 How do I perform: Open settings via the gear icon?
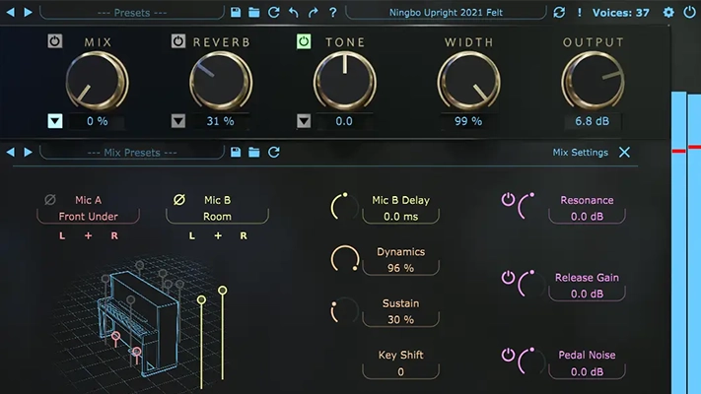668,12
